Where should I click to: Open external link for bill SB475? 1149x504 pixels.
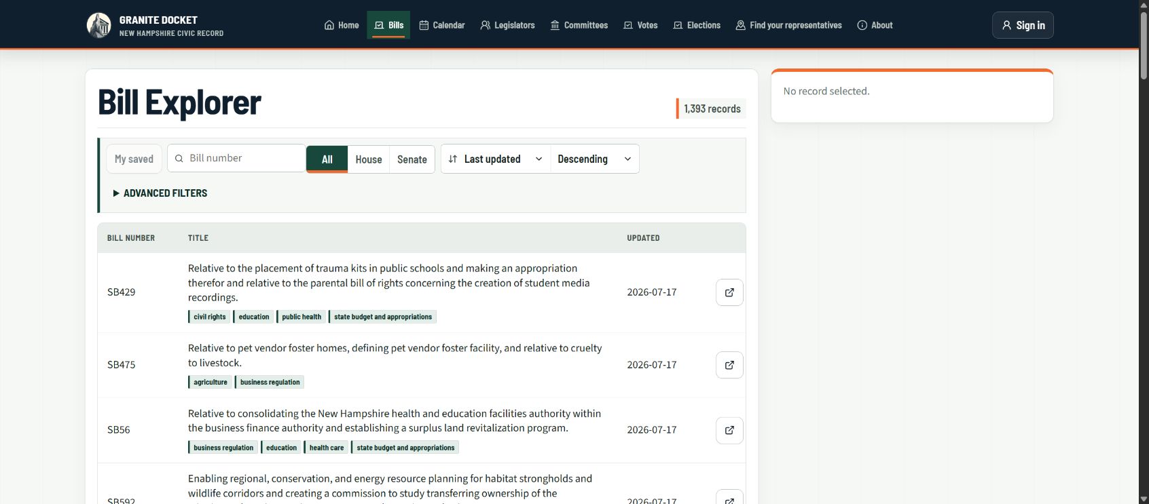729,365
